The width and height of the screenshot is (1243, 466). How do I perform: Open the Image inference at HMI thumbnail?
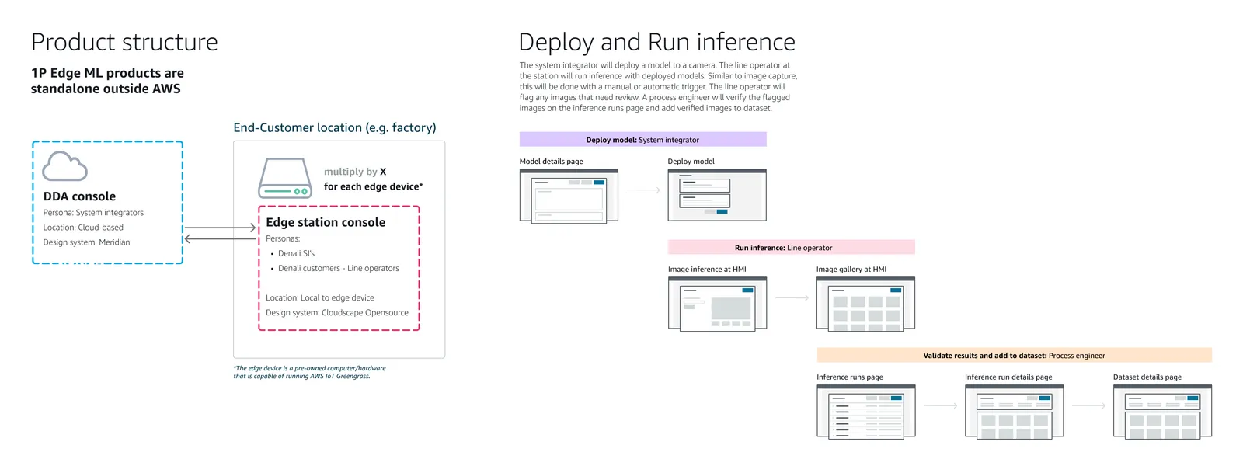coord(717,304)
